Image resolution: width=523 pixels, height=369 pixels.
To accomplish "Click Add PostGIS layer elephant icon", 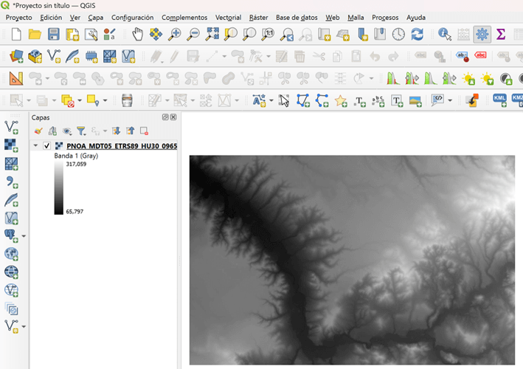I will (10, 235).
